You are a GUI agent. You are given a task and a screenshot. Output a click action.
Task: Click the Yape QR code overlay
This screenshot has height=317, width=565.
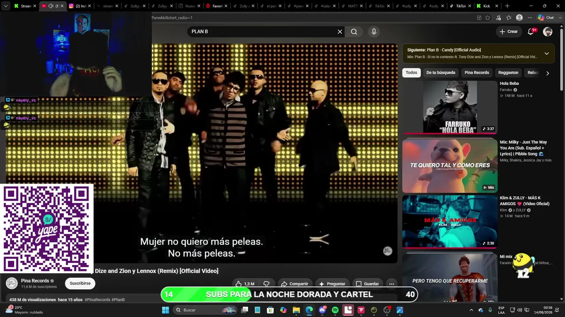click(x=47, y=229)
